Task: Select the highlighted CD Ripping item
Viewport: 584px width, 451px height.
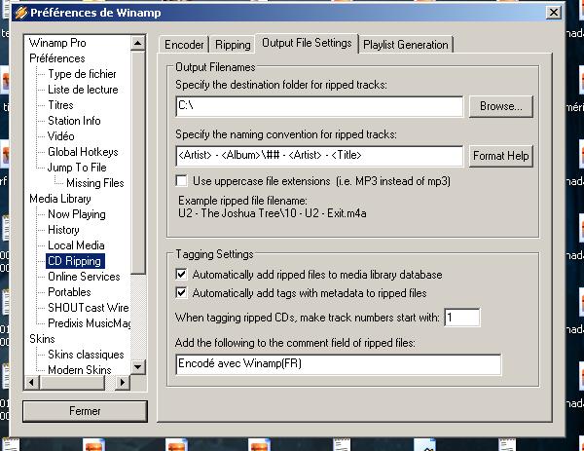Action: (75, 261)
